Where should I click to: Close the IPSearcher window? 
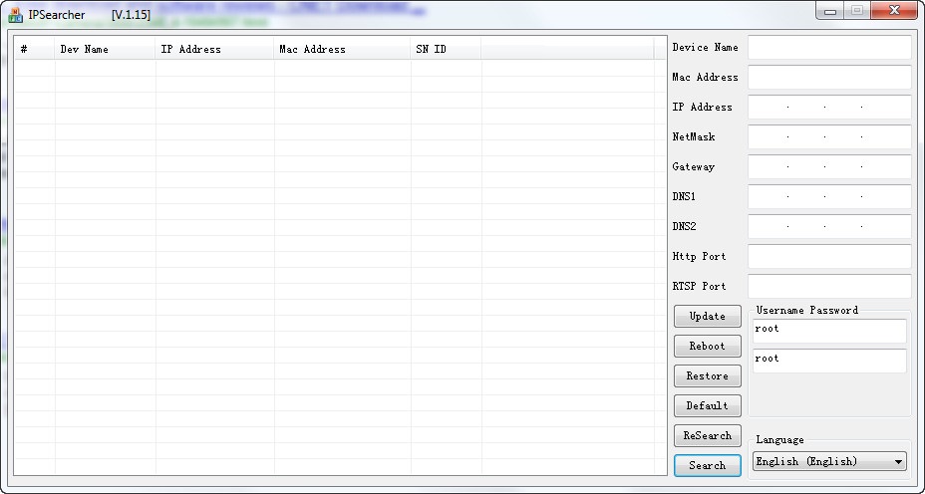point(894,11)
